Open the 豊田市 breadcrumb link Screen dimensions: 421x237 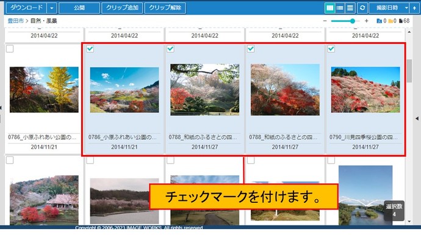point(16,21)
